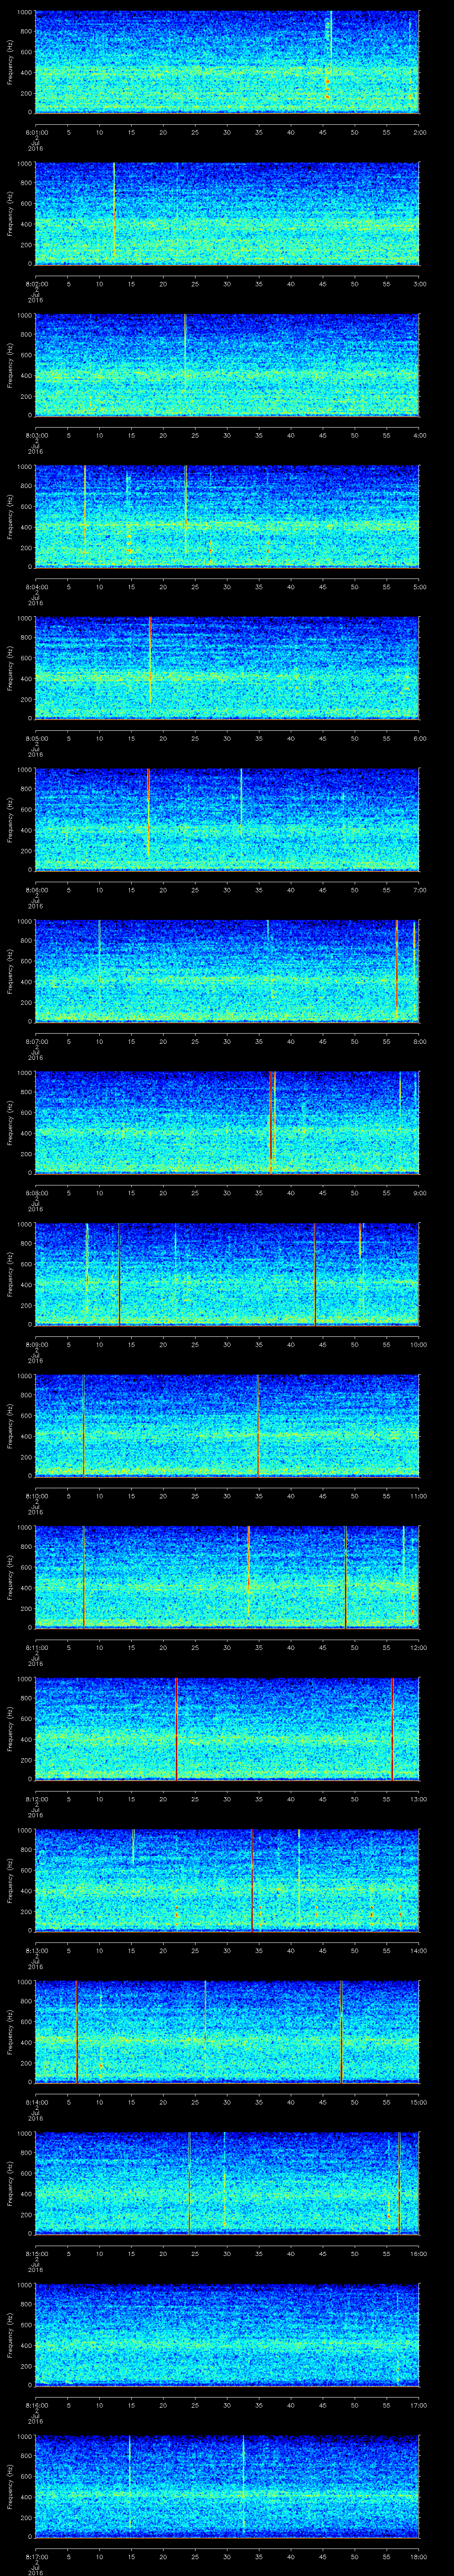Click the 8:12:00 time axis label
The width and height of the screenshot is (454, 2576).
(x=36, y=1799)
